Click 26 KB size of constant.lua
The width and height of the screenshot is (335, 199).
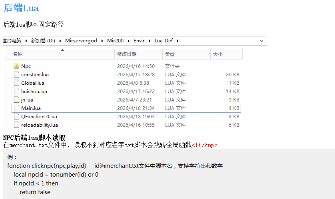(x=232, y=74)
